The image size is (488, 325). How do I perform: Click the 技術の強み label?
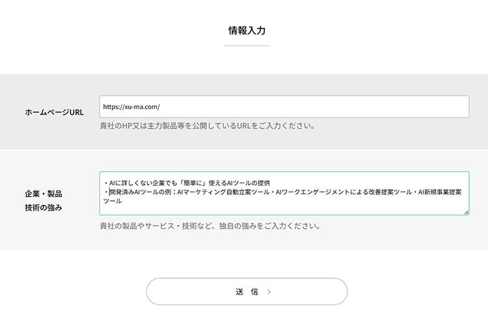coord(44,207)
